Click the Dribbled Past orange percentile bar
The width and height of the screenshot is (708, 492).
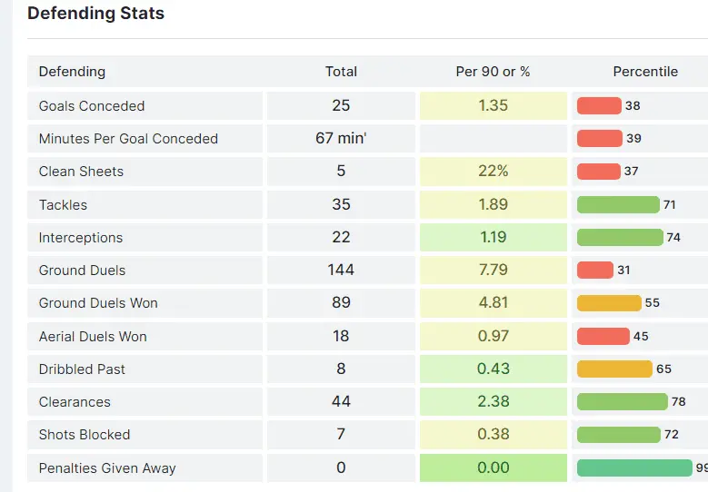point(614,369)
